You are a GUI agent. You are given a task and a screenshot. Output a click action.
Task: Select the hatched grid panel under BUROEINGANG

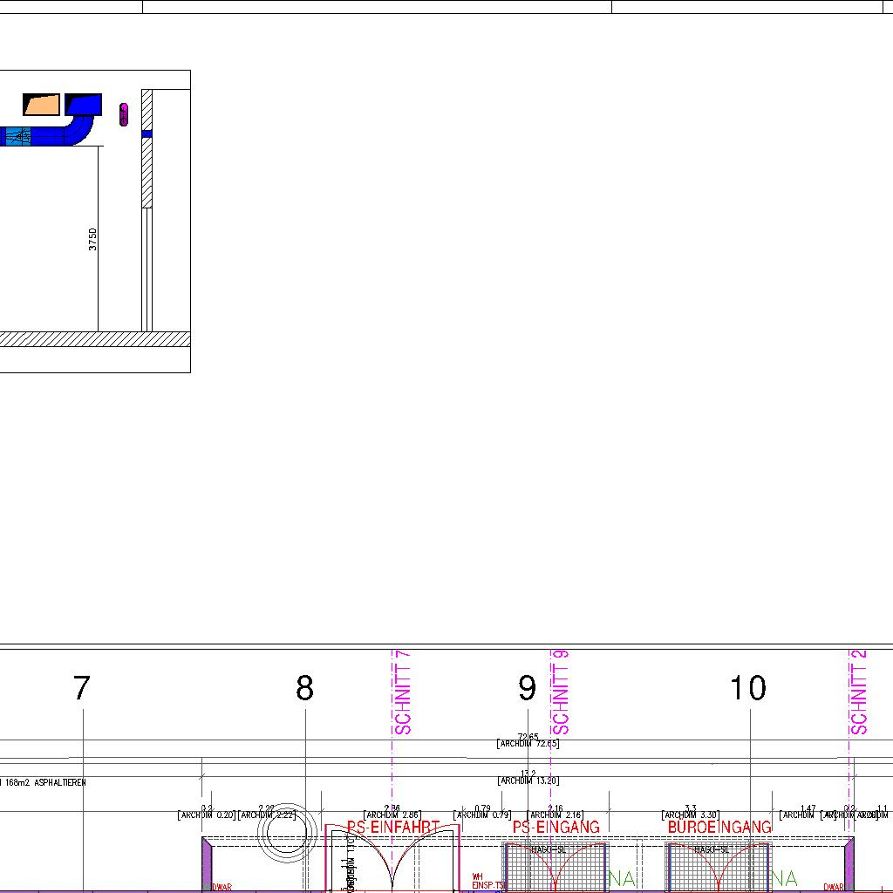[717, 868]
